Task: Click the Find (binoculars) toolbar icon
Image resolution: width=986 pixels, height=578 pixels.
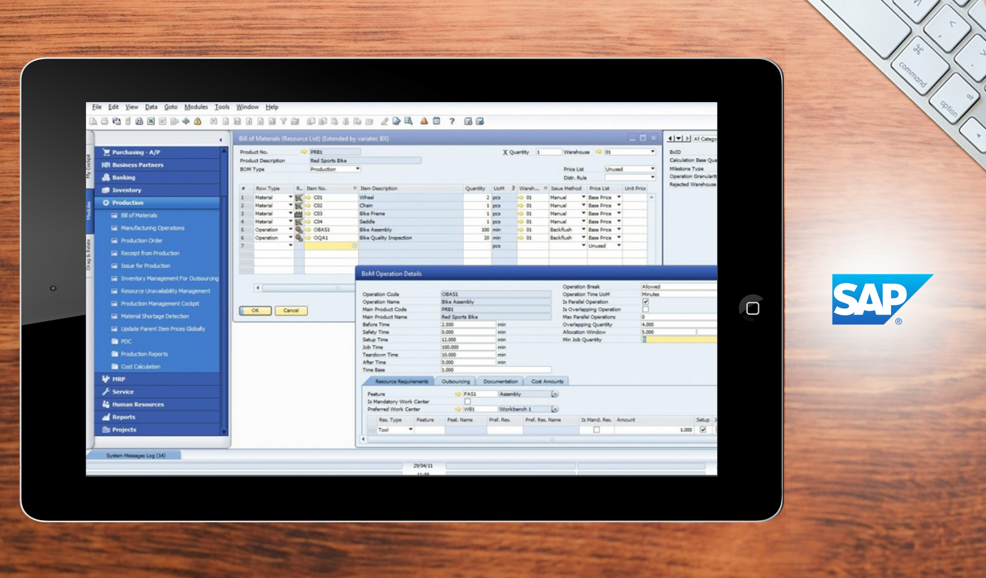Action: (212, 121)
